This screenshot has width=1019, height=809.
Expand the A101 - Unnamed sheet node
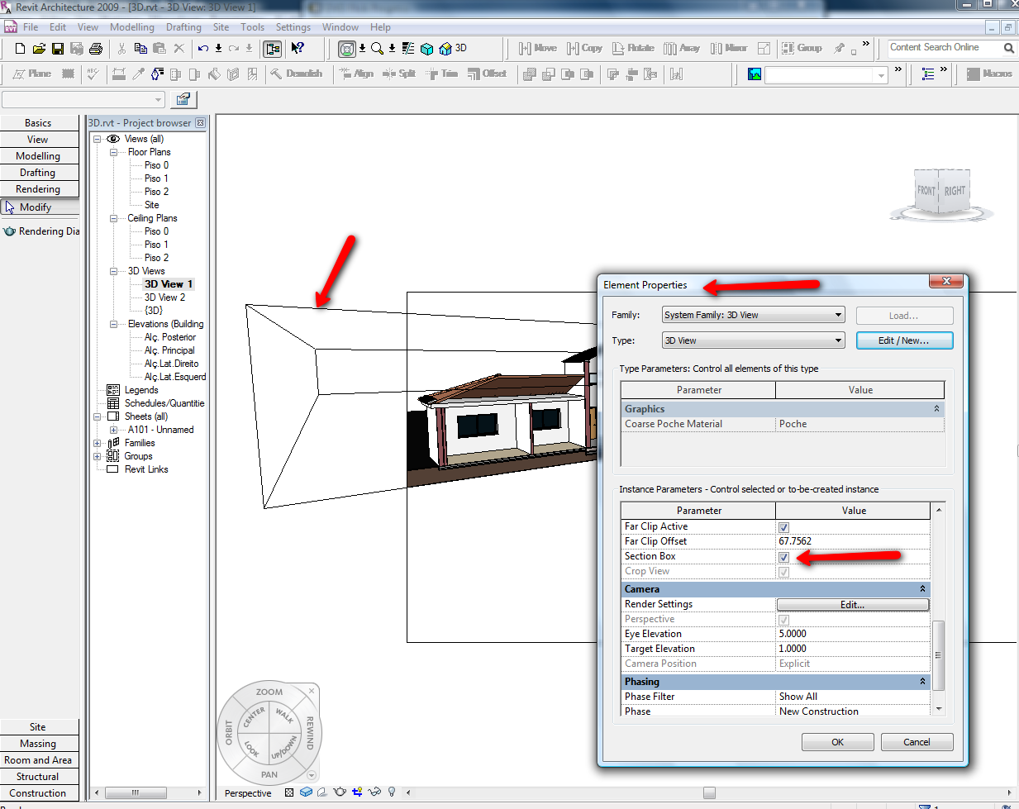tap(113, 430)
